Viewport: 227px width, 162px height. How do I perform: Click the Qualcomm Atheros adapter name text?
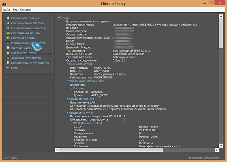154,25
